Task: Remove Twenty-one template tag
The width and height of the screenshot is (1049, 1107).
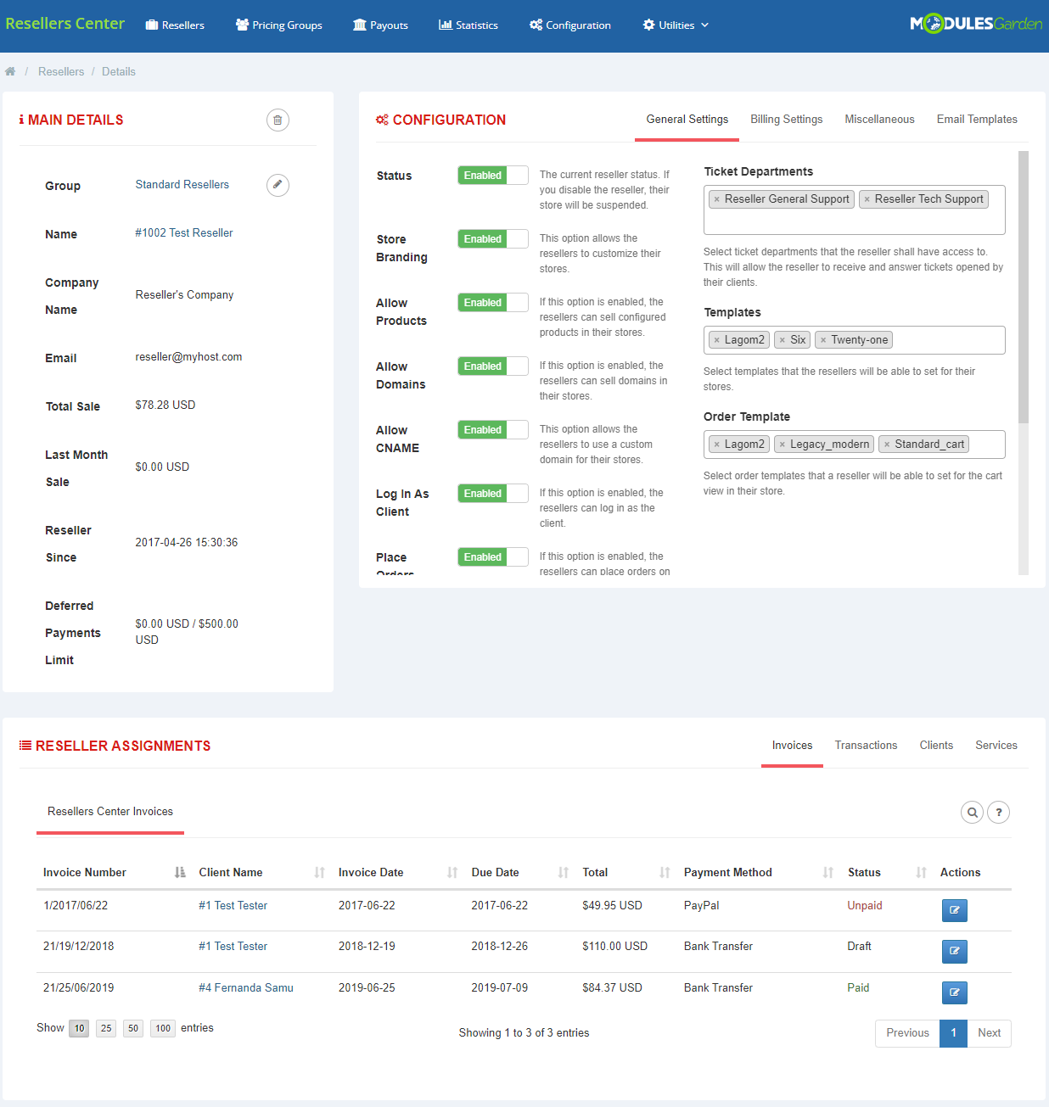Action: point(823,340)
